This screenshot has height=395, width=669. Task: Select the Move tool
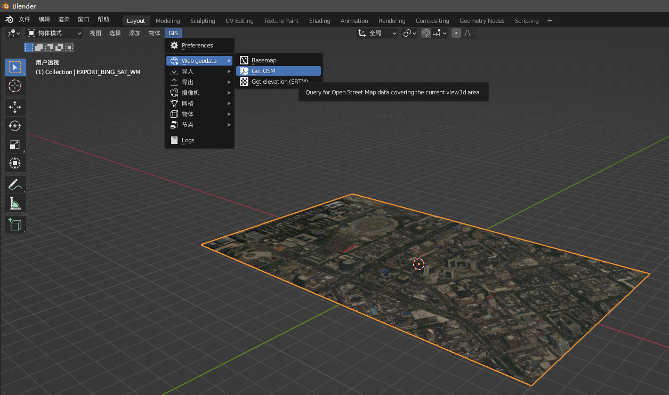click(15, 107)
